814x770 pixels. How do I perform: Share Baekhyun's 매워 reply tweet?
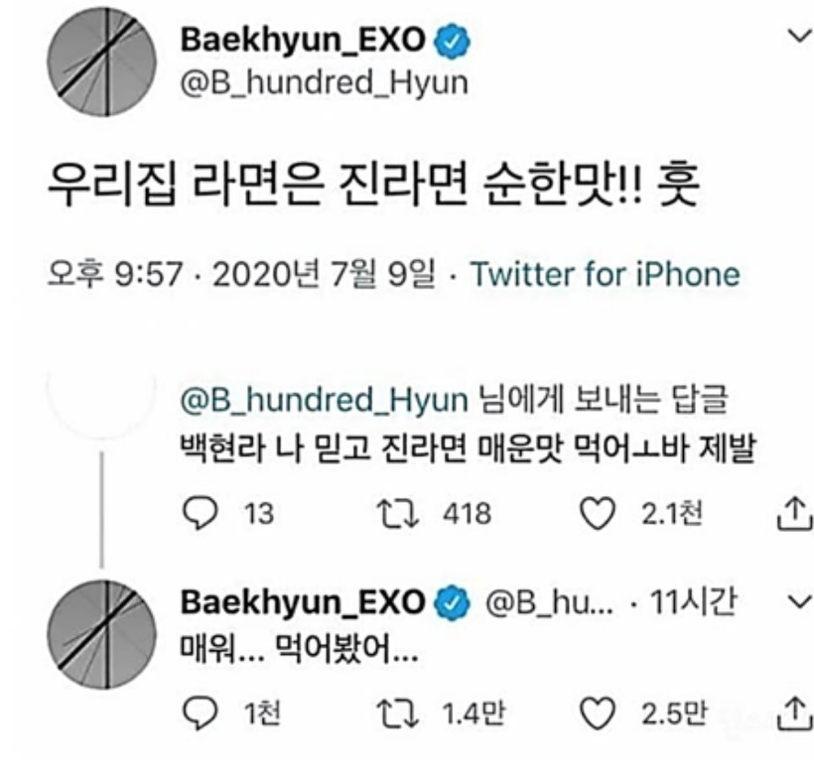coord(794,713)
